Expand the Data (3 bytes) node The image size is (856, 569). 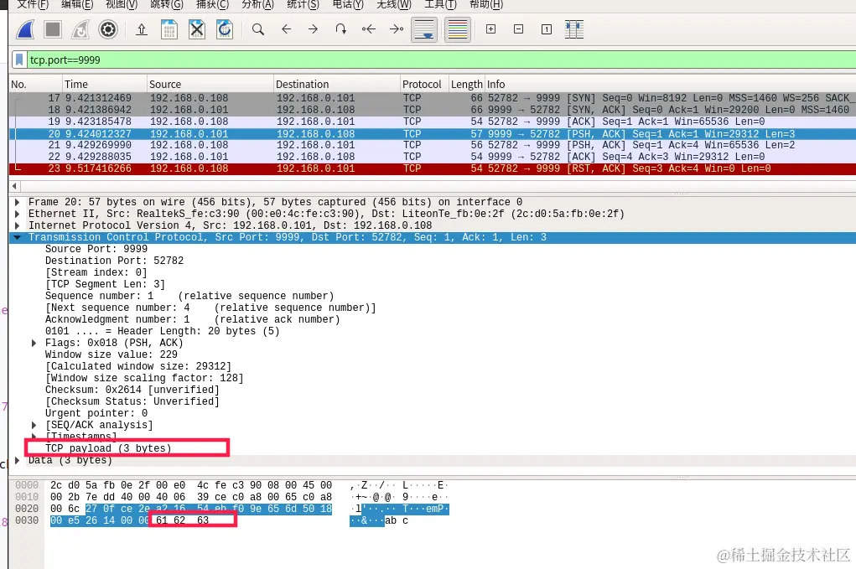pos(17,460)
